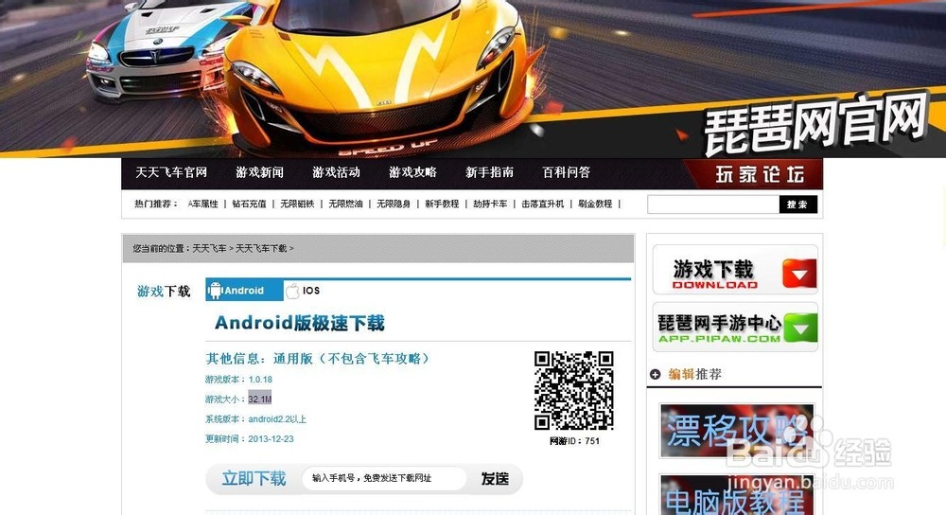Click the Android robot icon
Screen dimensions: 946x515
point(215,291)
